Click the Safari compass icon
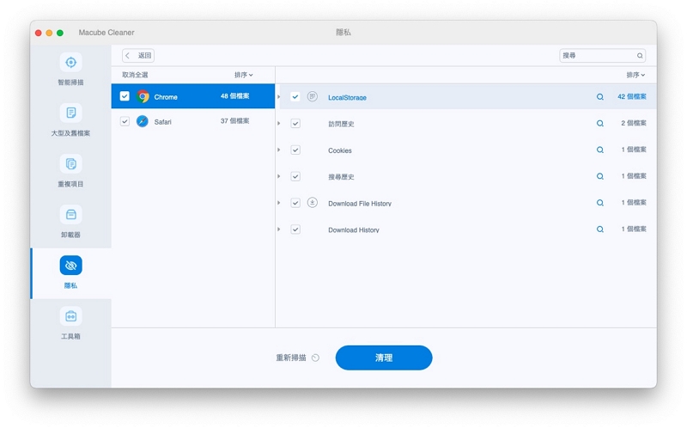Viewport: 687px width, 428px height. point(143,121)
